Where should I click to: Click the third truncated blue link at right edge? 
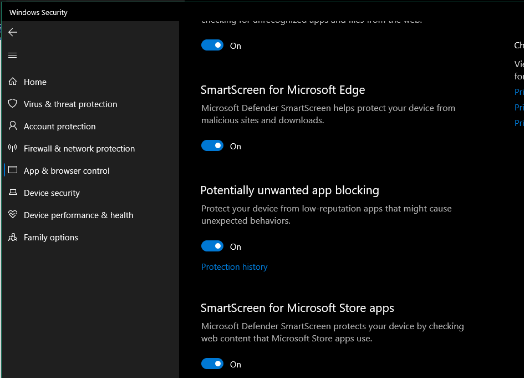click(519, 123)
